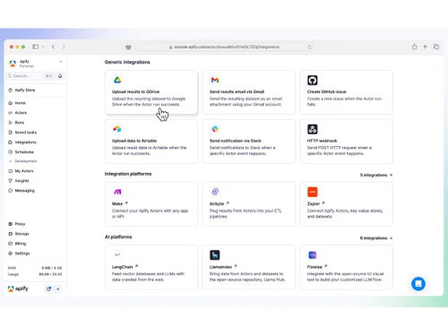Screen dimensions: 448x336
Task: Click the Gmail icon
Action: (215, 80)
